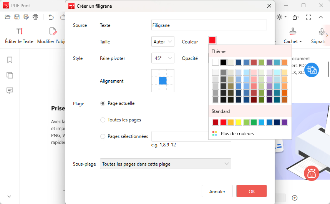Open the Sous-plage dropdown list
This screenshot has height=204, width=330.
165,164
